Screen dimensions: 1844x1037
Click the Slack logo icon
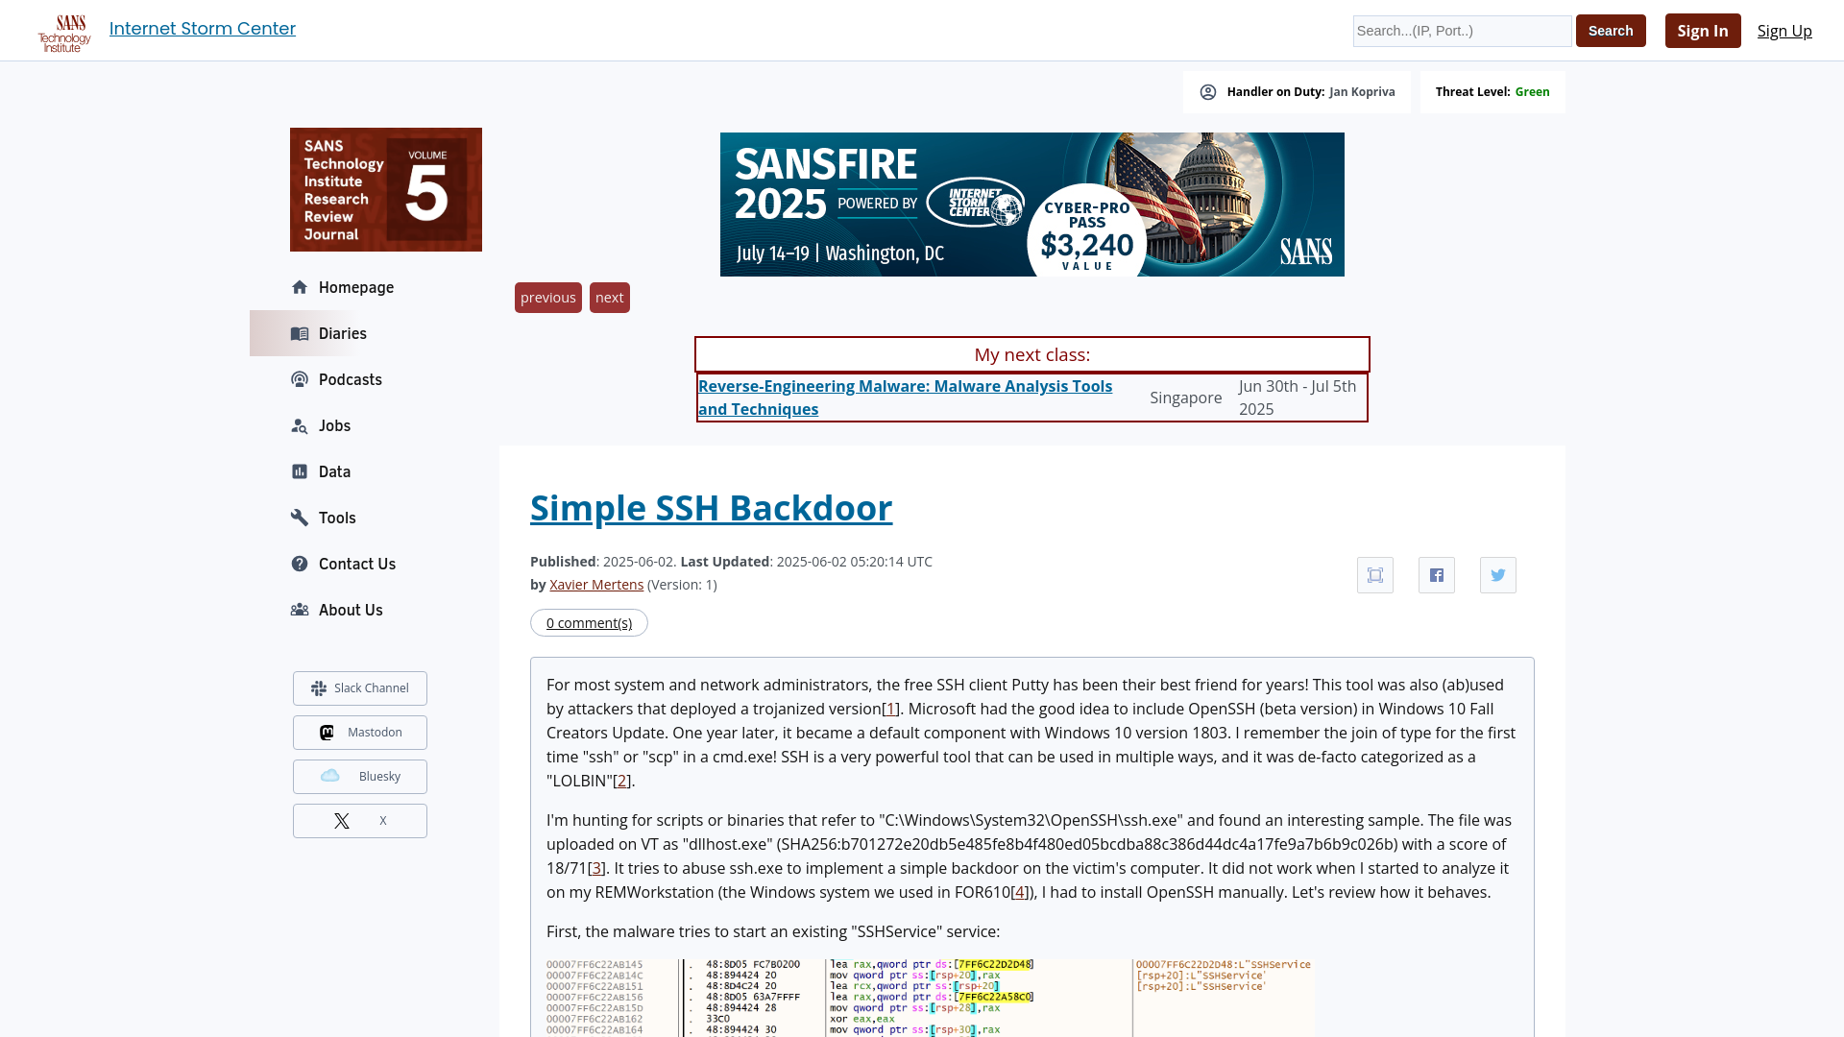pyautogui.click(x=319, y=688)
